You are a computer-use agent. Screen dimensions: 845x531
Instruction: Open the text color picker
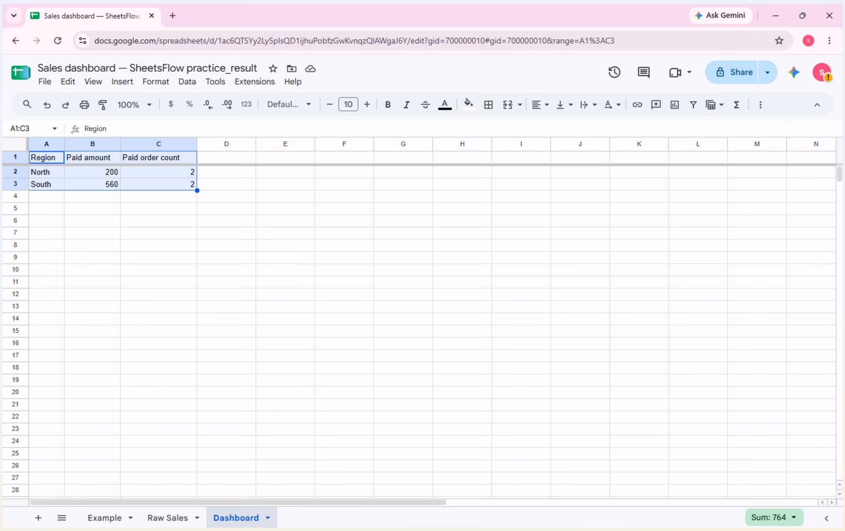click(x=445, y=105)
